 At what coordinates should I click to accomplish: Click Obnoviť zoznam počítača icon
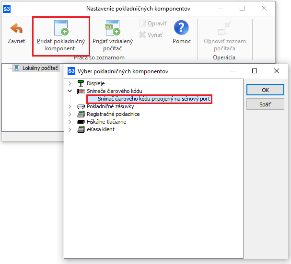tap(224, 28)
